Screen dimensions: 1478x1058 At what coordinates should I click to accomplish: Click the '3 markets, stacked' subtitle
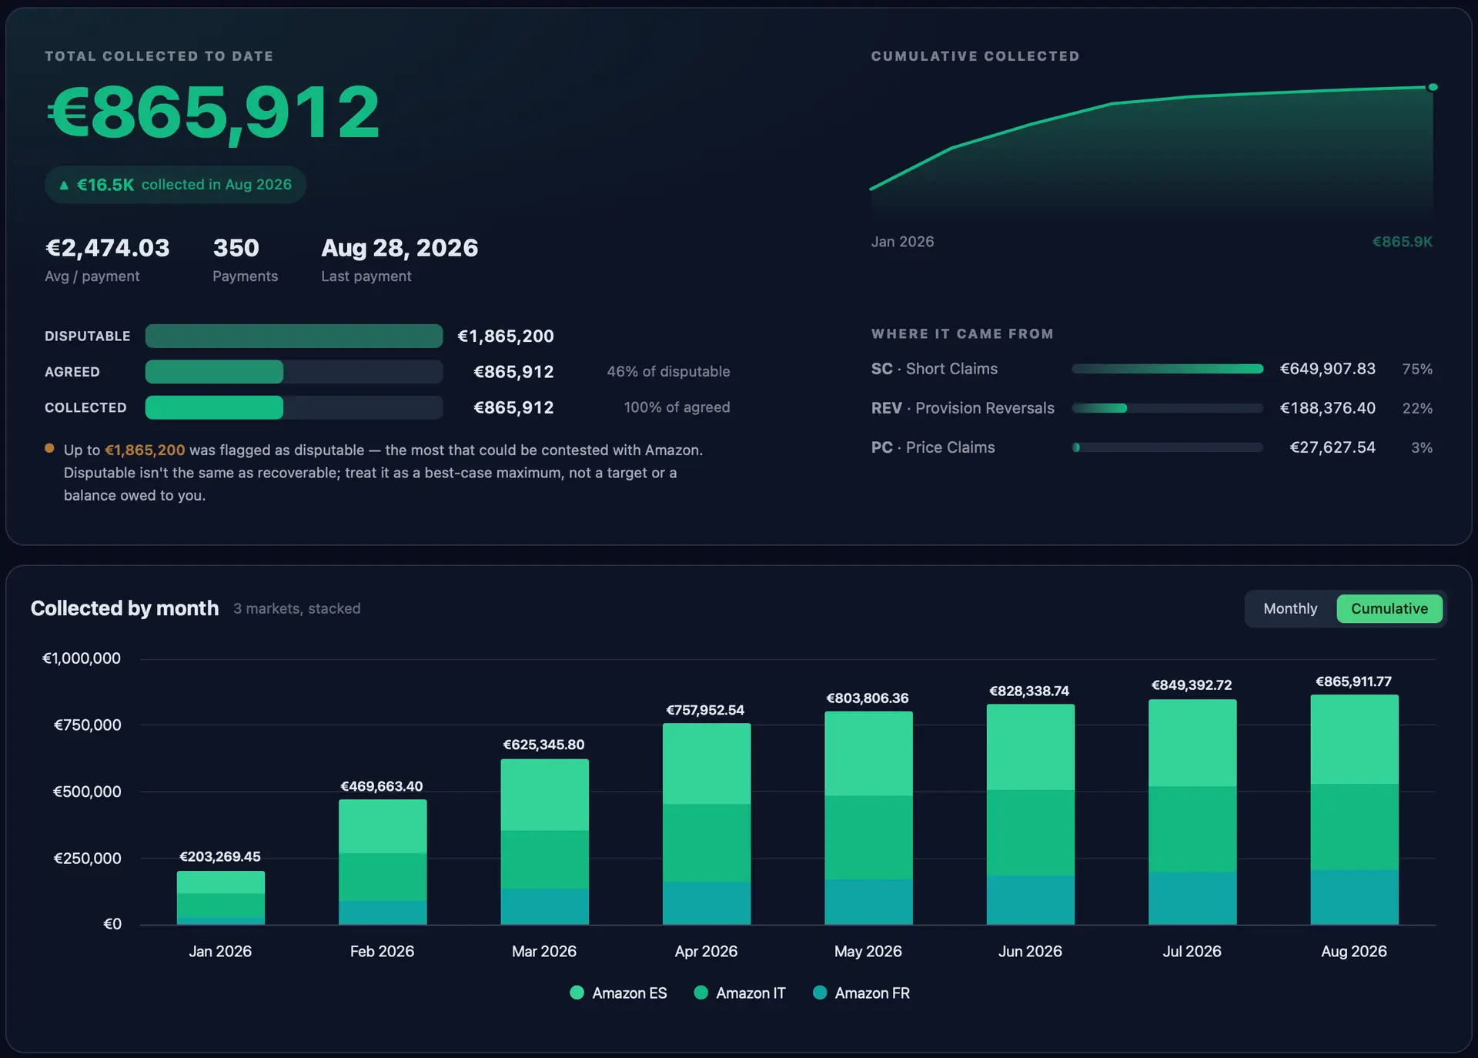[x=296, y=608]
